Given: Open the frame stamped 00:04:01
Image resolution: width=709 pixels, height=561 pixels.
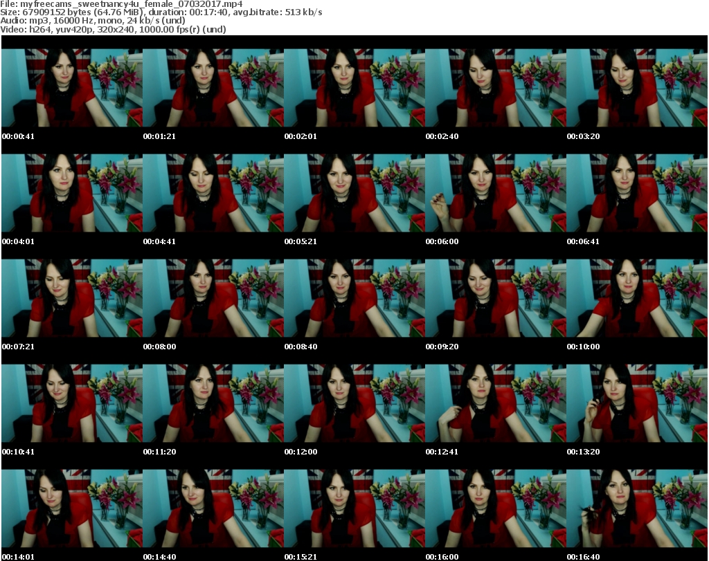Looking at the screenshot, I should [x=72, y=193].
